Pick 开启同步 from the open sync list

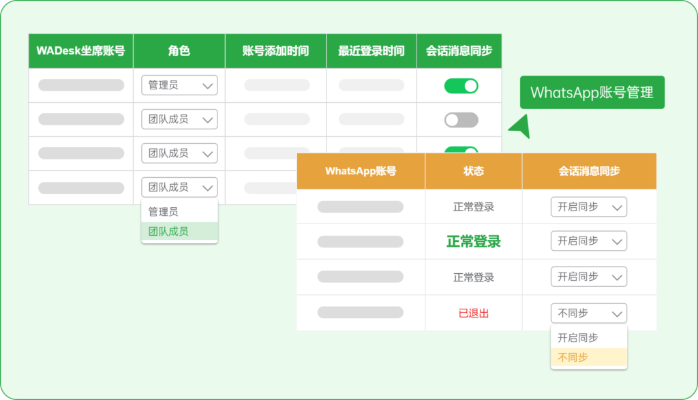tap(589, 338)
